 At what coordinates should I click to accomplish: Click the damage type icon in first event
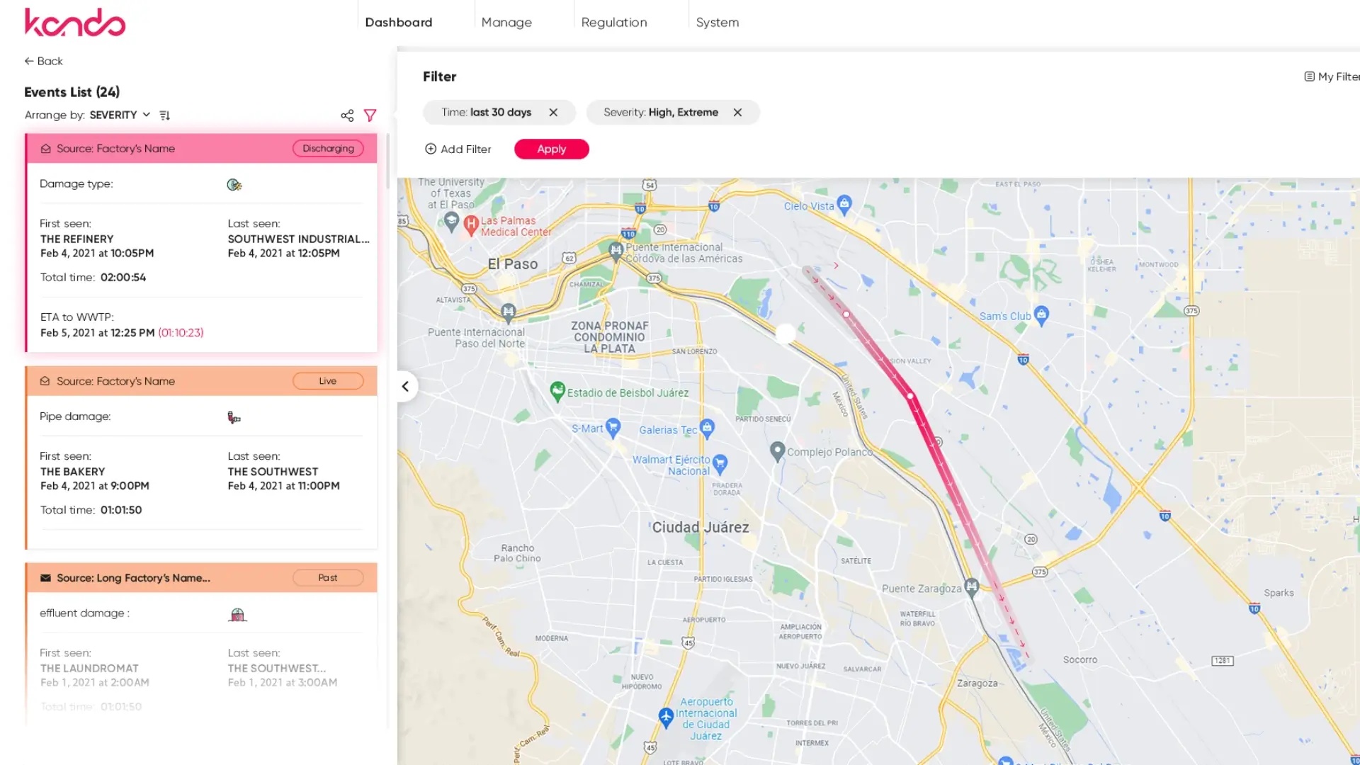(x=234, y=185)
